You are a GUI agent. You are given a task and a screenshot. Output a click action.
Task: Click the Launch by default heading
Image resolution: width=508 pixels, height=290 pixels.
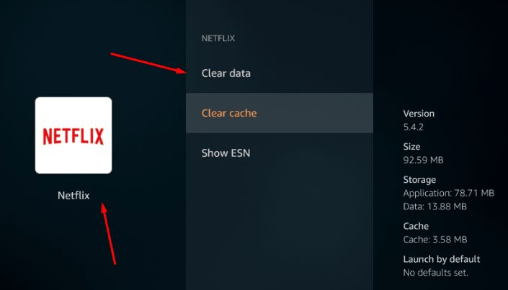pyautogui.click(x=441, y=259)
